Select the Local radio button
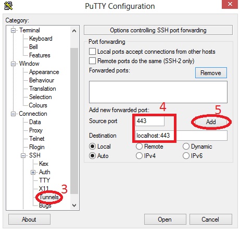 [92, 147]
